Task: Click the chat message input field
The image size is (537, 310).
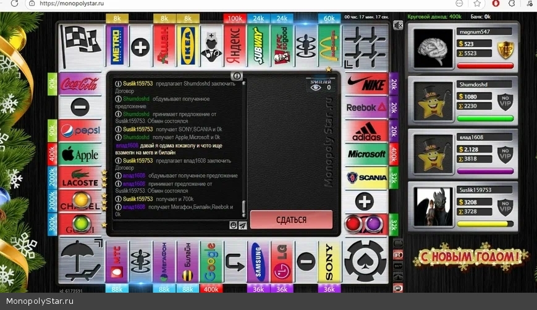Action: click(x=171, y=225)
